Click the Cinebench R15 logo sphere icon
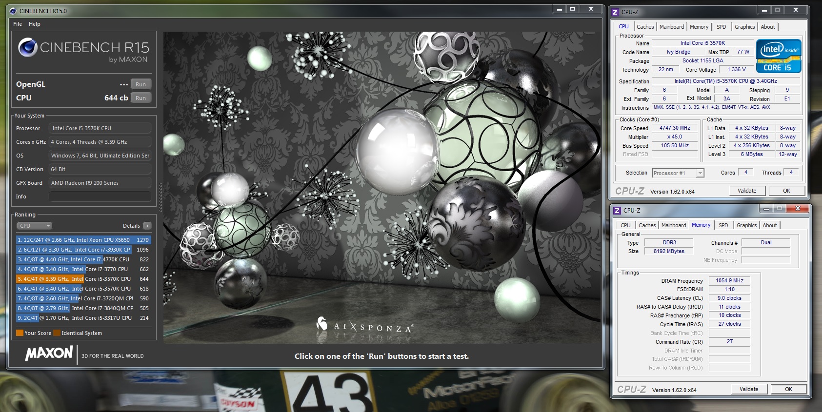Viewport: 822px width, 412px height. (x=28, y=47)
